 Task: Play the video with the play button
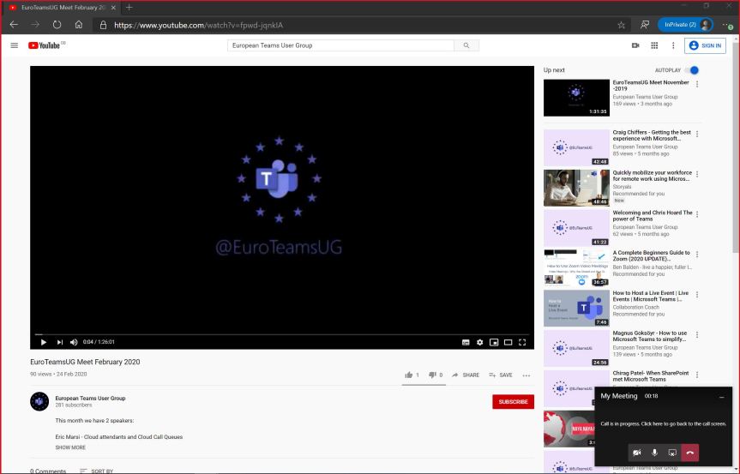click(x=44, y=342)
